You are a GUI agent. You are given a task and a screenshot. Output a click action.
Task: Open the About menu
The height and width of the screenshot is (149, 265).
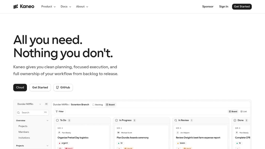(x=82, y=6)
